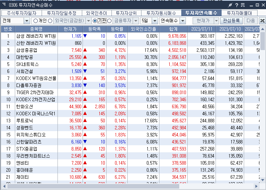Switch to 주식투자자일자 tab
Viewport: 266px width, 190px height.
pos(22,13)
